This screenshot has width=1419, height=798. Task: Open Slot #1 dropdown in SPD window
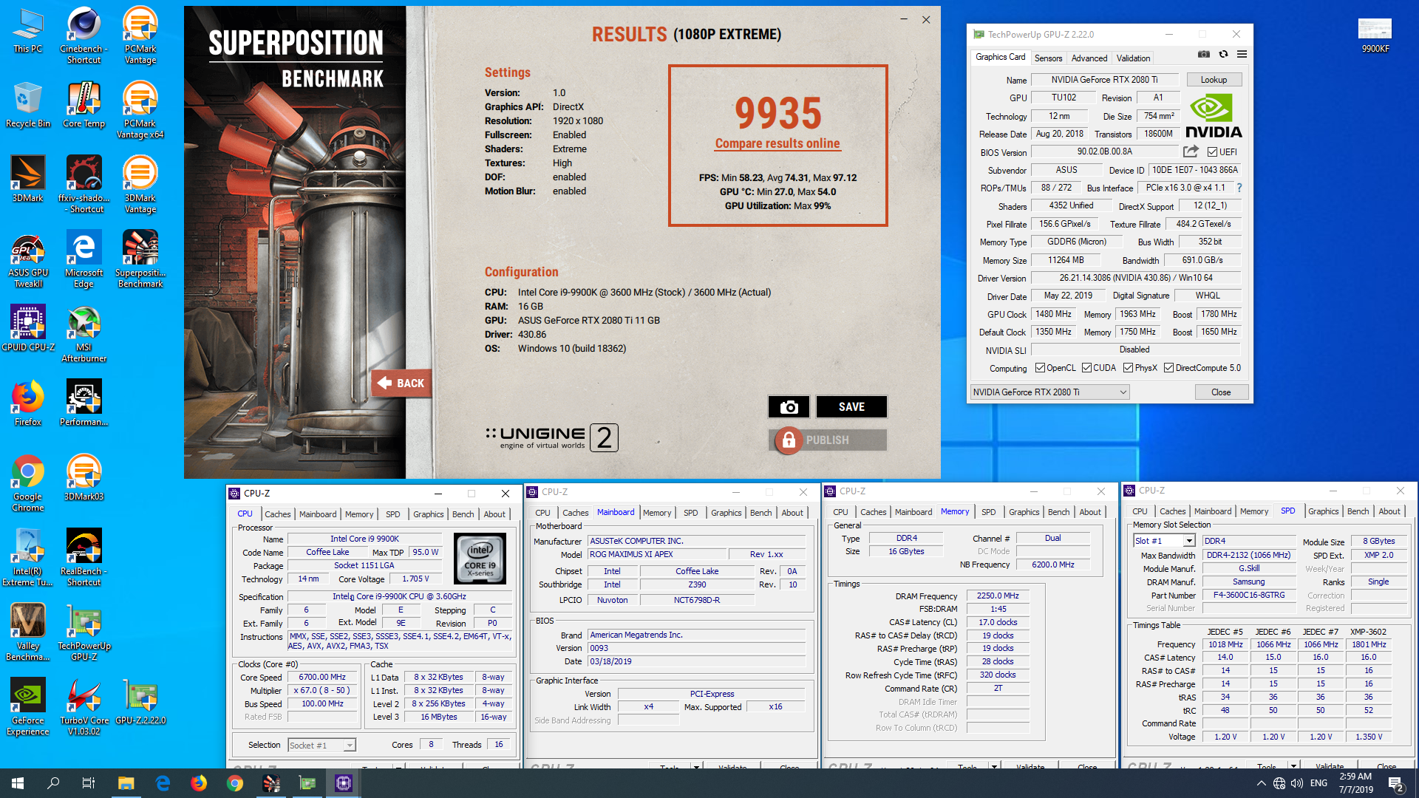(x=1164, y=541)
